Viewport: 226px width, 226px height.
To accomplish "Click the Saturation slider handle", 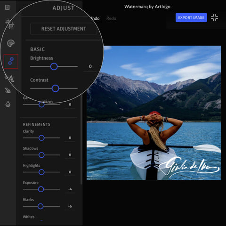I will click(41, 105).
